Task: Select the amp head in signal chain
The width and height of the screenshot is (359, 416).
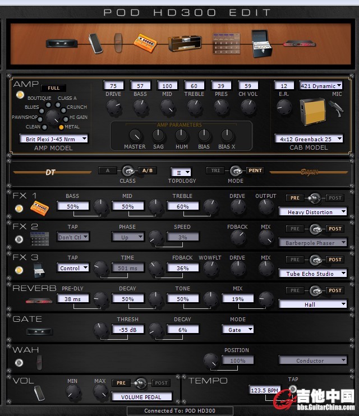Action: pyautogui.click(x=185, y=43)
